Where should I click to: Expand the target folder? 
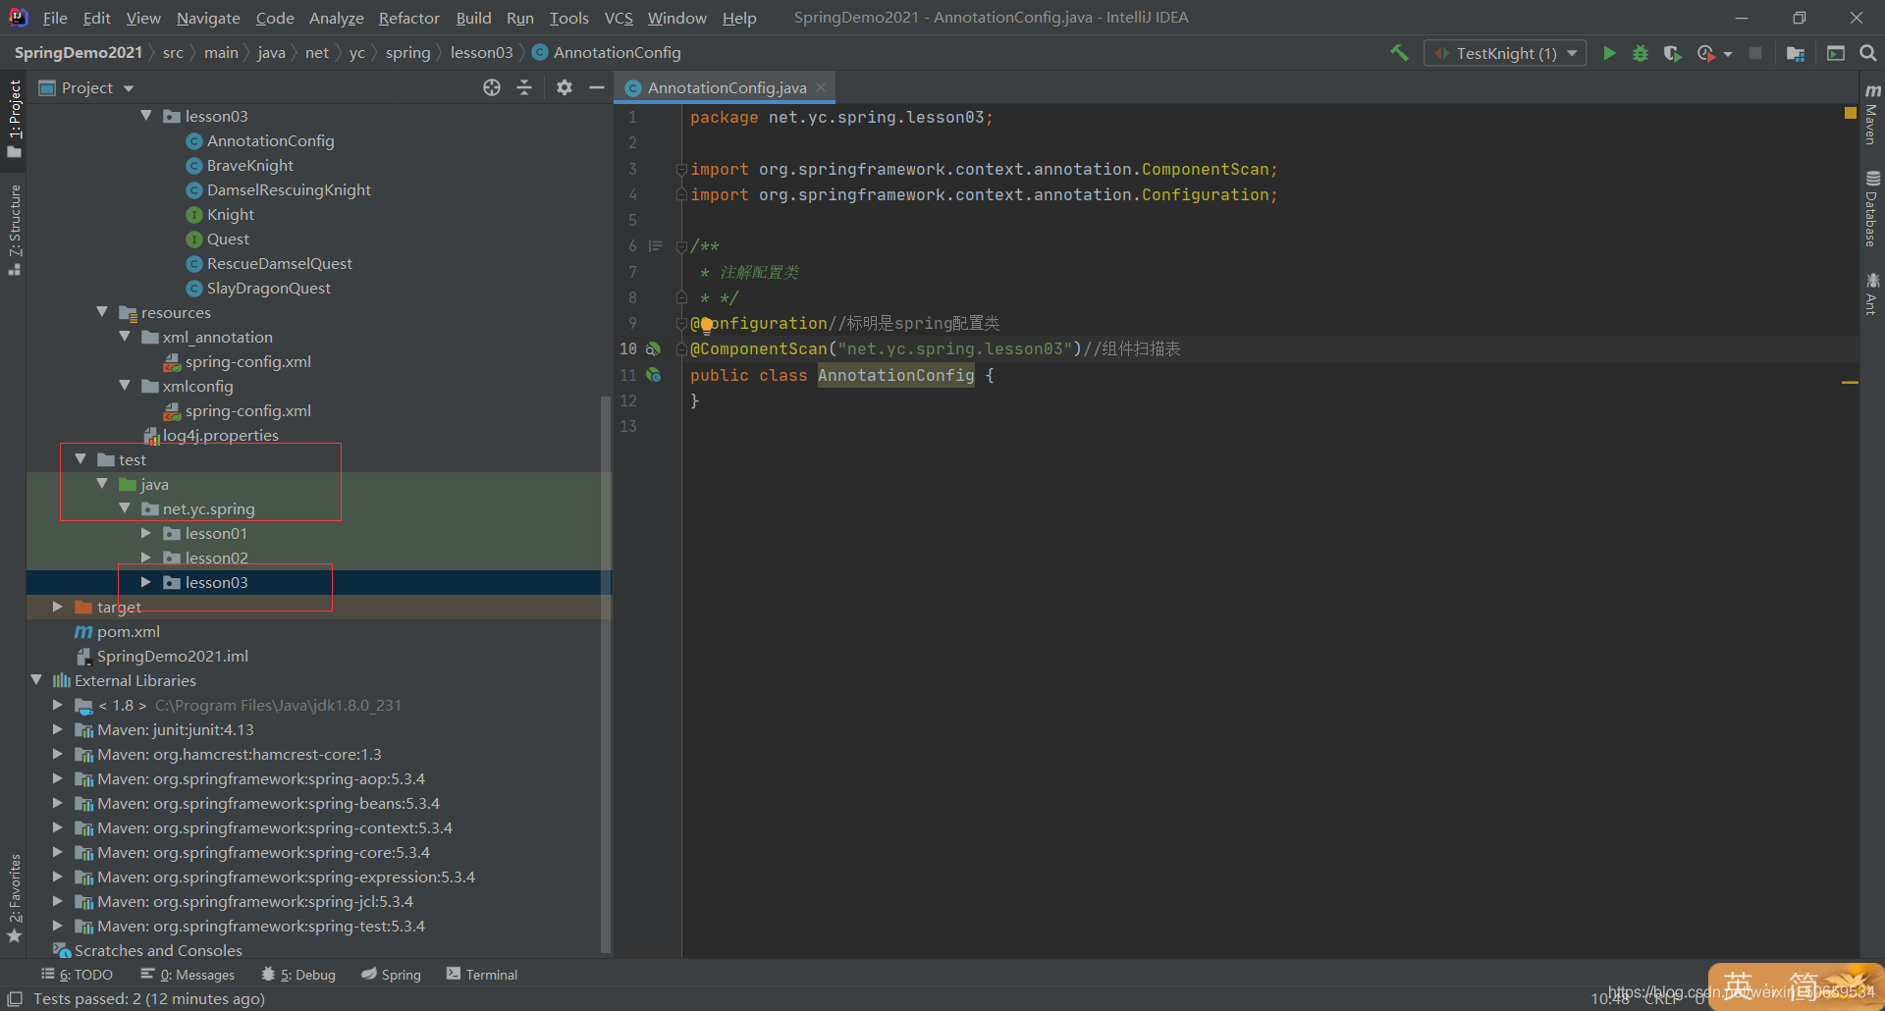pyautogui.click(x=58, y=607)
